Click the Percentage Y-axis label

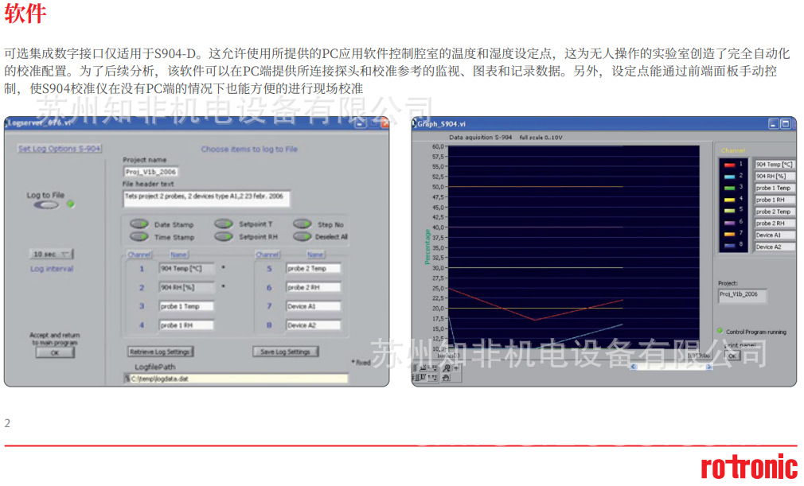tap(427, 247)
